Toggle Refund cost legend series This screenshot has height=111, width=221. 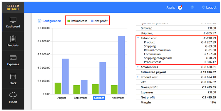(x=77, y=21)
